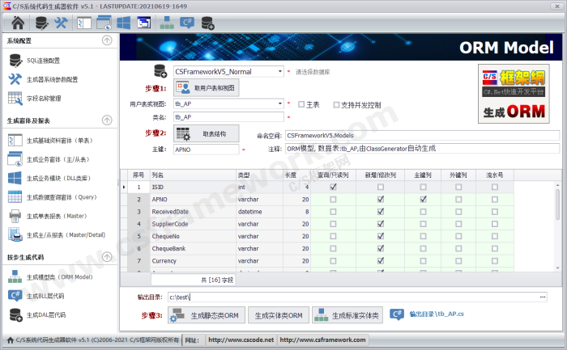Screen dimensions: 567x350
Task: Click the business form window toolbar icon
Action: (104, 23)
